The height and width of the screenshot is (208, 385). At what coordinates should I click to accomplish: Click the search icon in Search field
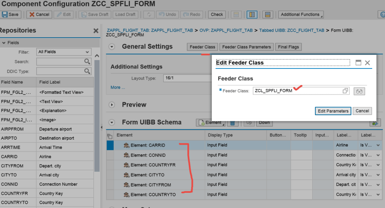point(87,62)
